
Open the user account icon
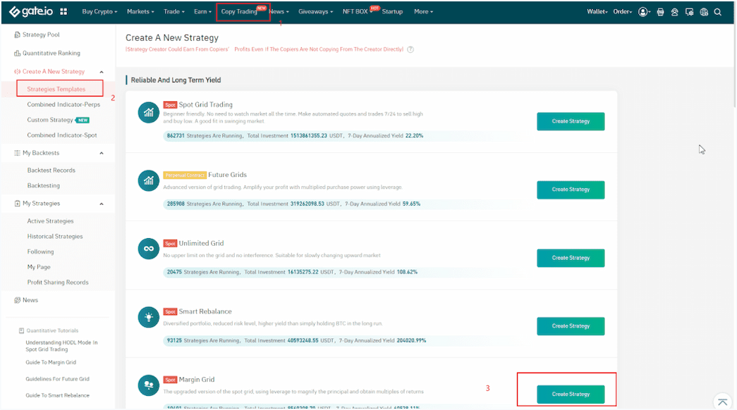click(x=643, y=12)
